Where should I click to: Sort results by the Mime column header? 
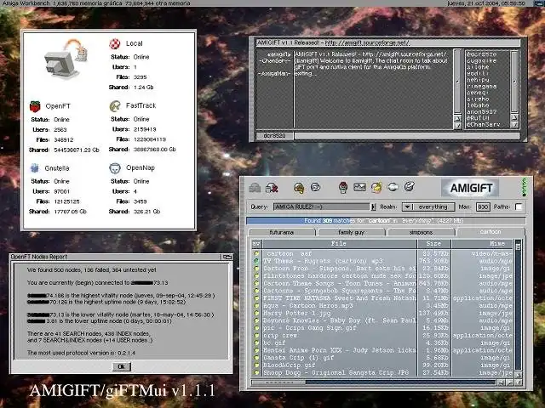pyautogui.click(x=482, y=244)
